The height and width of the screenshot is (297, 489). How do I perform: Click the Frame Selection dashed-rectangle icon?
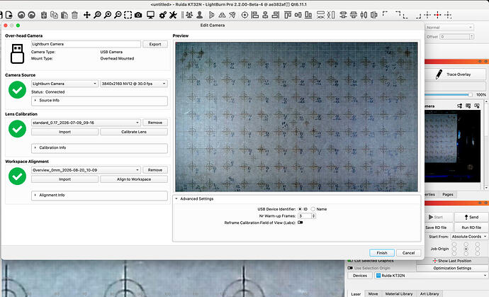pyautogui.click(x=128, y=15)
